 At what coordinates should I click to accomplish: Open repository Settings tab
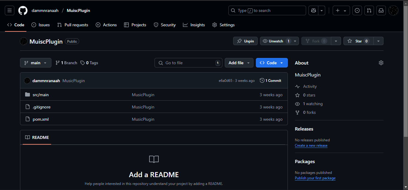(223, 25)
